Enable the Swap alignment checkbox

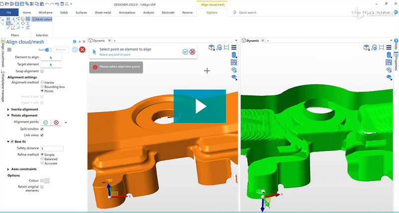pos(42,71)
